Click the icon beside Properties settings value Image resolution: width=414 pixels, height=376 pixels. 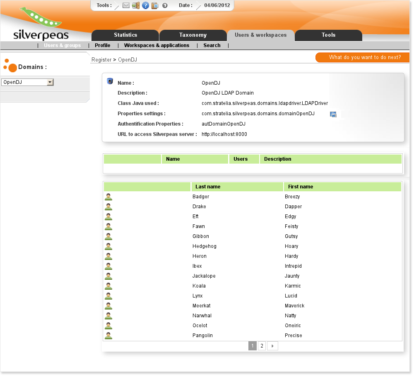pyautogui.click(x=333, y=114)
